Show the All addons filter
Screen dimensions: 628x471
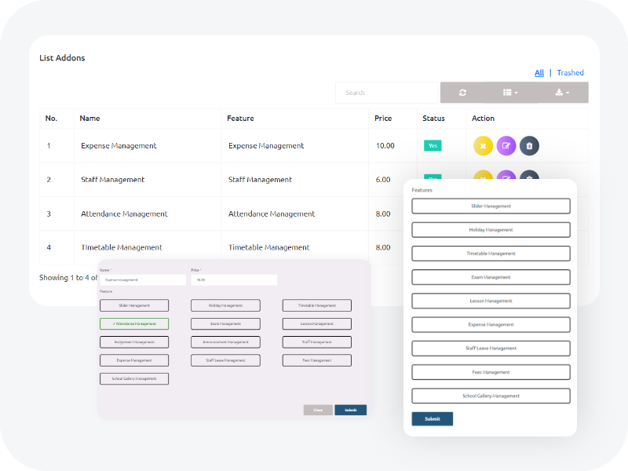point(539,73)
